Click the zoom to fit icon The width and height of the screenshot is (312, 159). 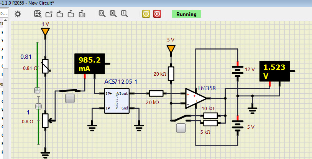(x=102, y=14)
